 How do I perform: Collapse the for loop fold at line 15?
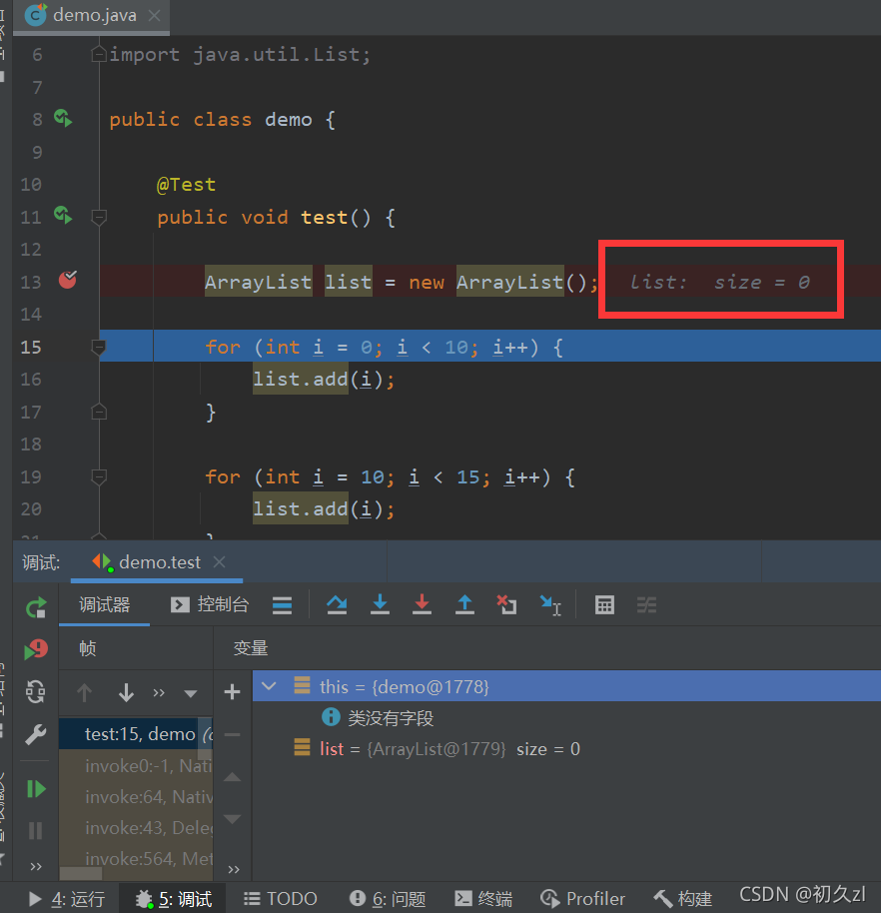[99, 348]
